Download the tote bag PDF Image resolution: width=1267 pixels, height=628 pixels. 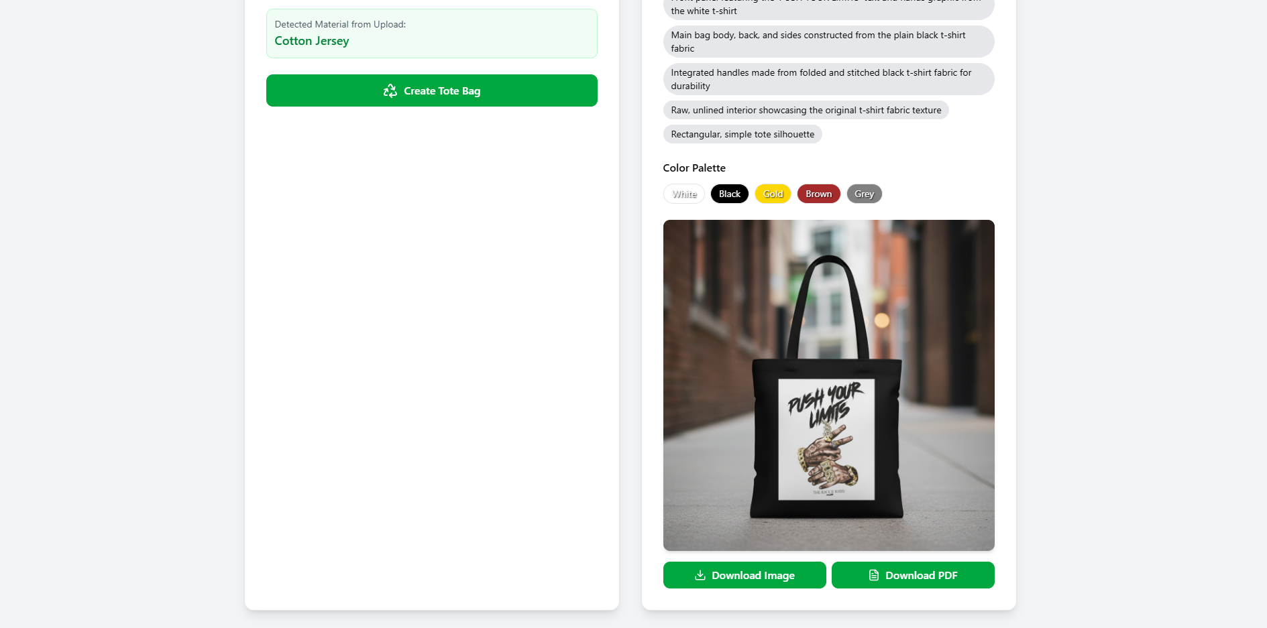(x=913, y=575)
